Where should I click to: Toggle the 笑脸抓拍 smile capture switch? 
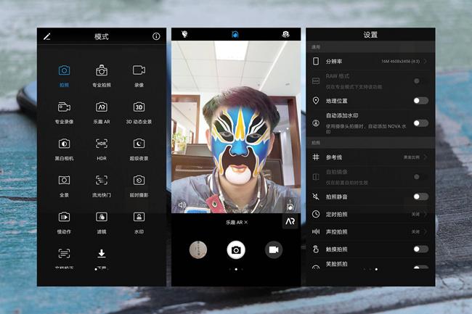click(421, 267)
